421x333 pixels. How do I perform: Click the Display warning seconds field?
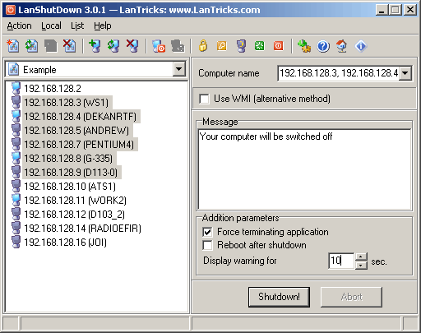pos(341,261)
